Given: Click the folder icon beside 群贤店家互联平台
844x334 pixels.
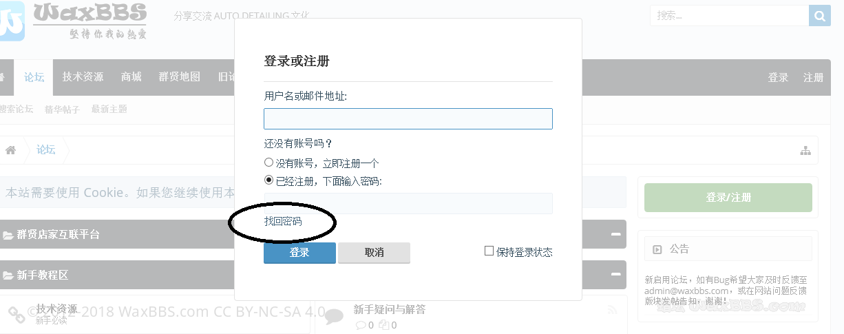Looking at the screenshot, I should tap(8, 235).
